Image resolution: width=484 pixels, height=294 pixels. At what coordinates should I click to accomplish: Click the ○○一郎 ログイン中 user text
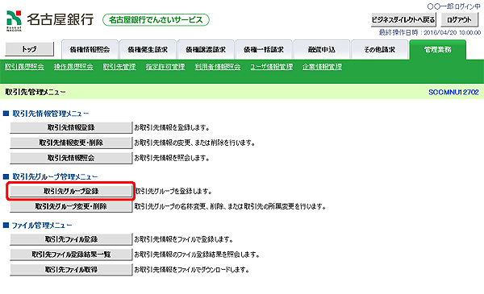click(453, 6)
